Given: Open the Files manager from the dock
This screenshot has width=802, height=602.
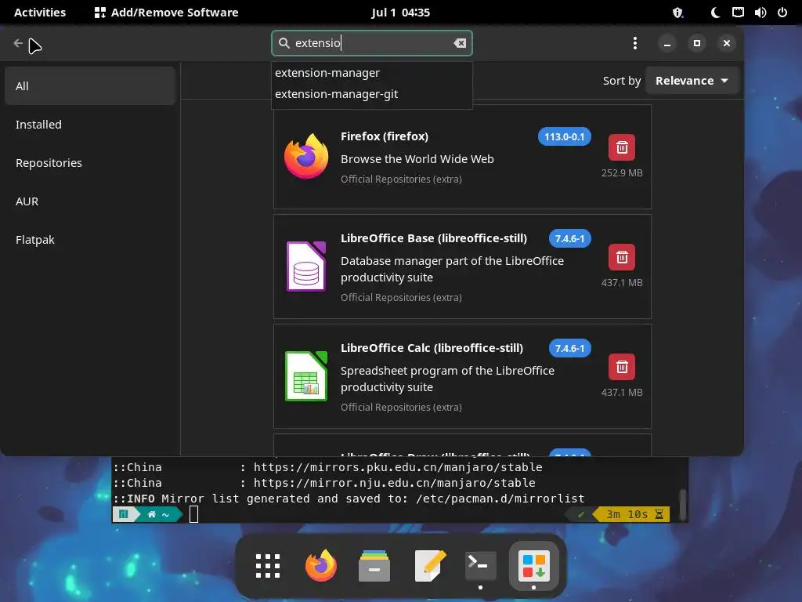Looking at the screenshot, I should click(x=374, y=566).
